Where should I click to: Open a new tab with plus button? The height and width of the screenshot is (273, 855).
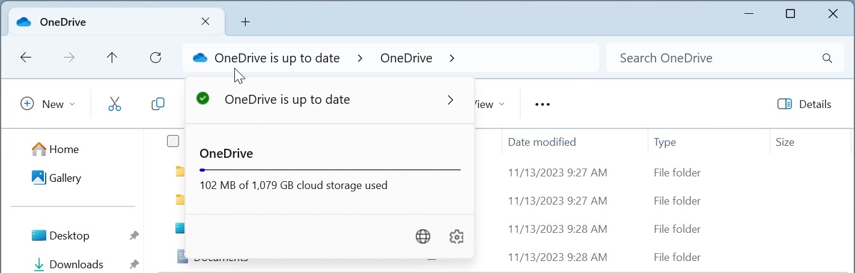click(245, 22)
